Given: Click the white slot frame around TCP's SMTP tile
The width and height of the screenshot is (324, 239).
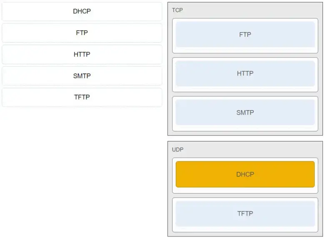Looking at the screenshot, I should (x=245, y=128).
